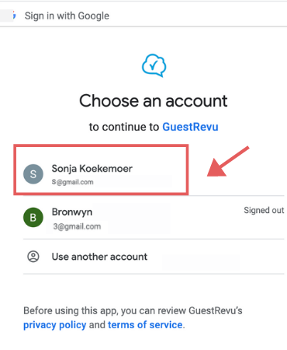Select Use another account option
Viewport: 287px width, 350px height.
click(x=154, y=257)
